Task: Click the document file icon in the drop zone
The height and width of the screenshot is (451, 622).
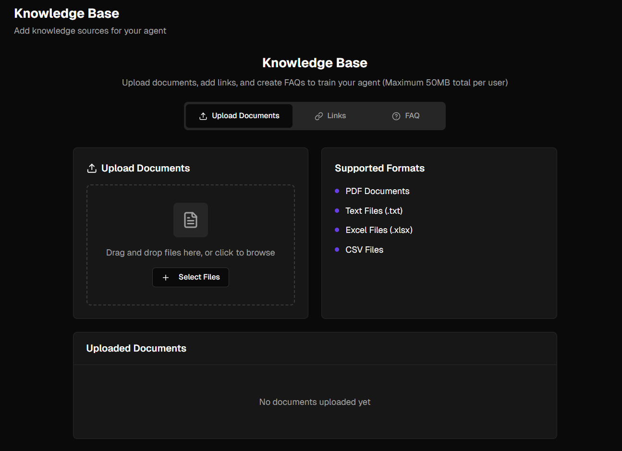Action: pyautogui.click(x=191, y=219)
